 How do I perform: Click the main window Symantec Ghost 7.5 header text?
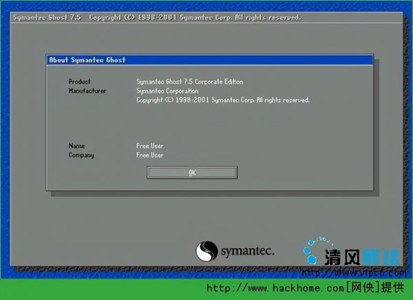47,18
